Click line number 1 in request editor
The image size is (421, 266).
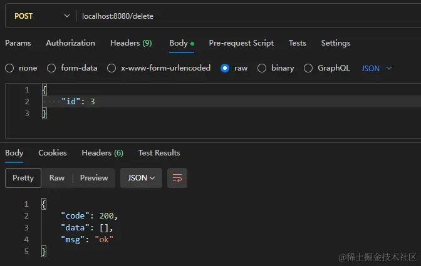tap(27, 90)
